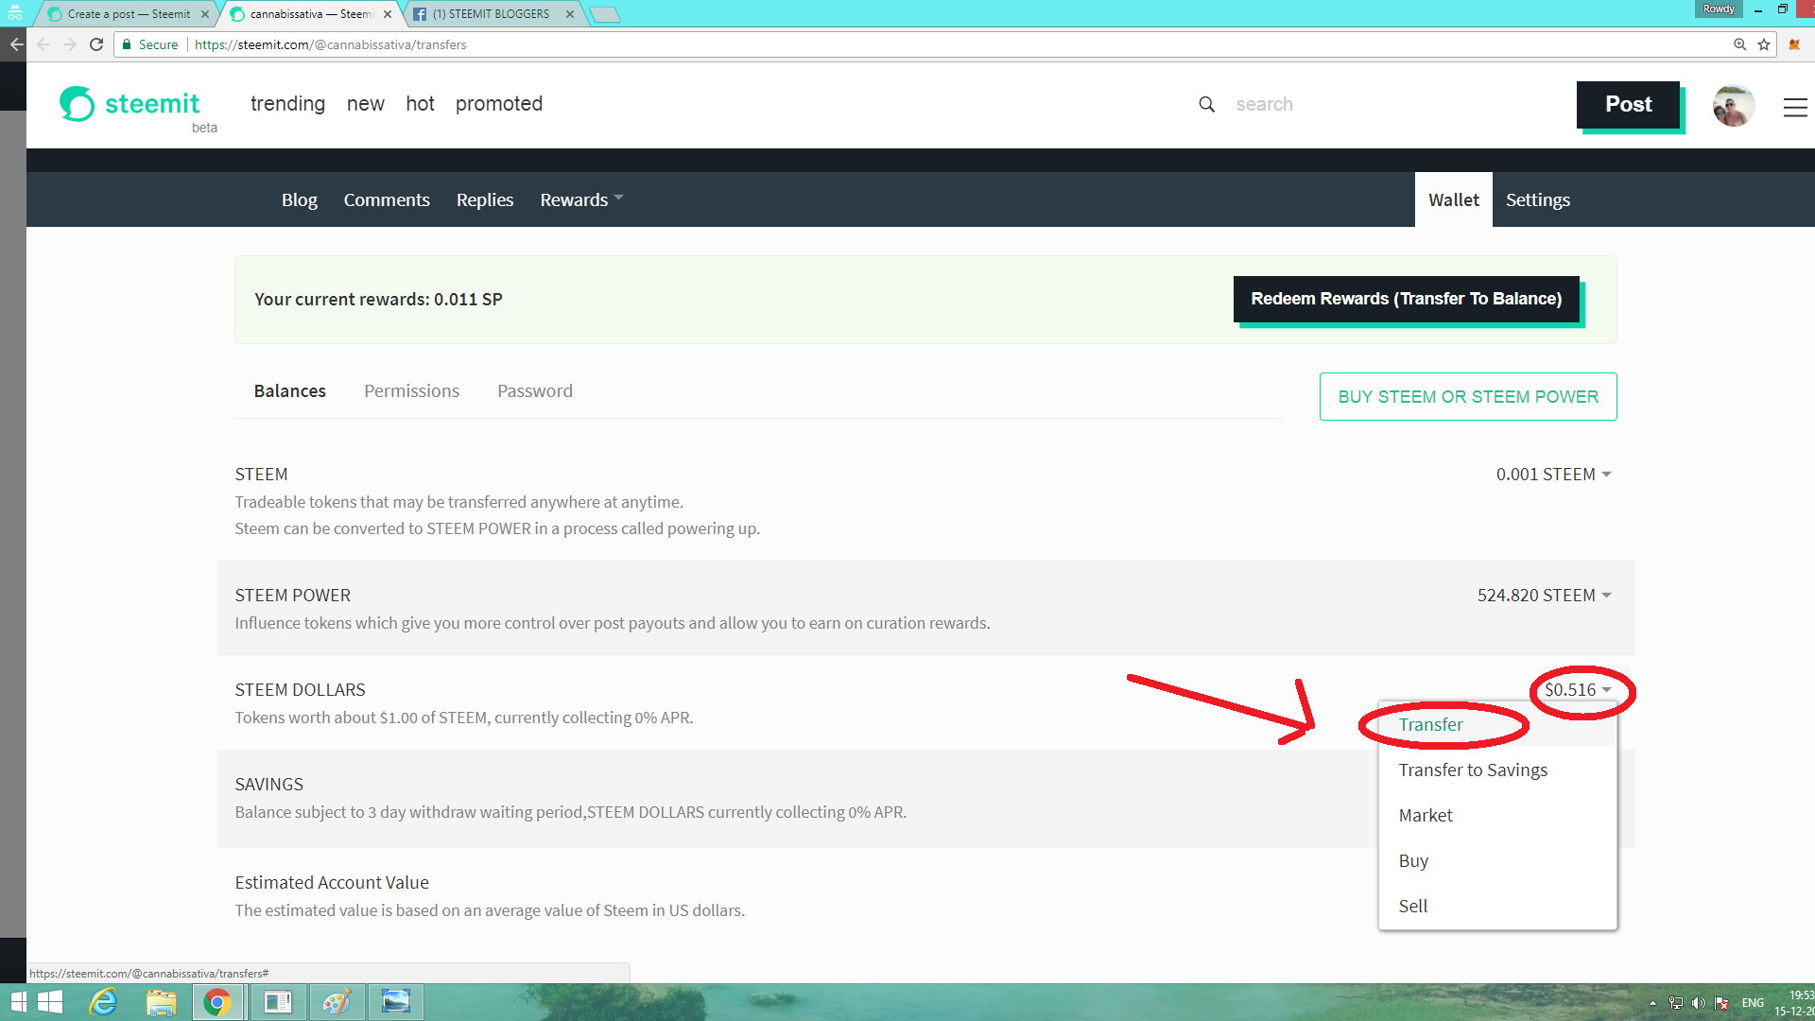Click the Steemit logo icon
The image size is (1815, 1021).
[x=78, y=104]
